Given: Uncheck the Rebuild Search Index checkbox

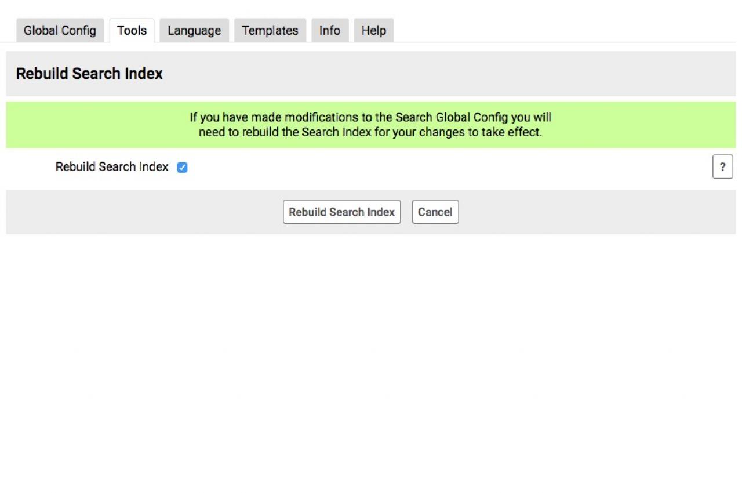Looking at the screenshot, I should 182,168.
